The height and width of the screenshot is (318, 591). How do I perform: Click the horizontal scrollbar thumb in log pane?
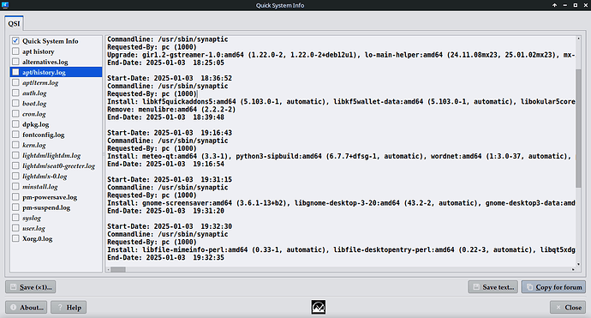pyautogui.click(x=118, y=269)
